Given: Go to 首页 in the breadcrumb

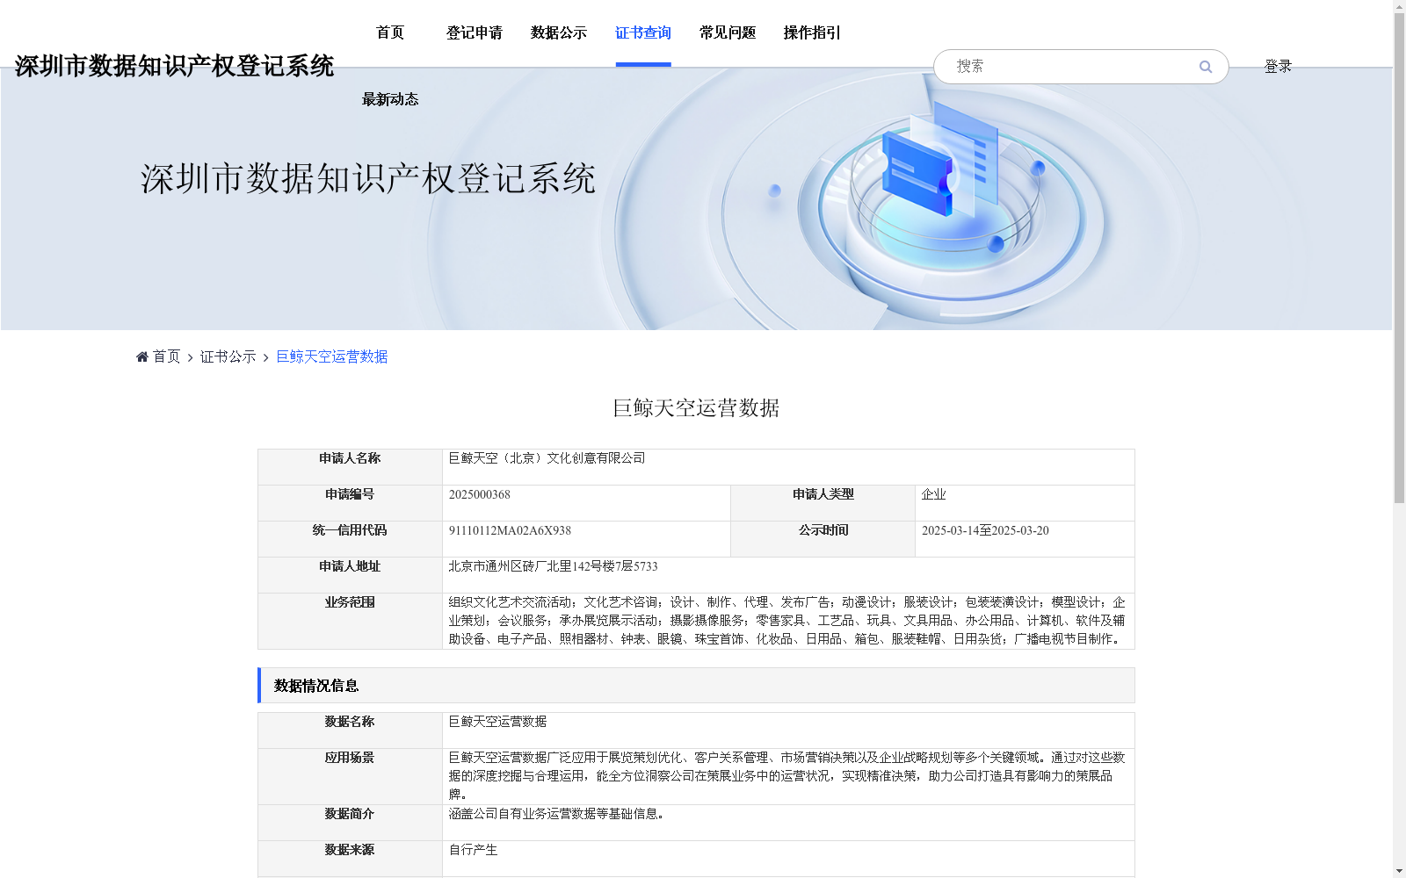Looking at the screenshot, I should point(166,356).
